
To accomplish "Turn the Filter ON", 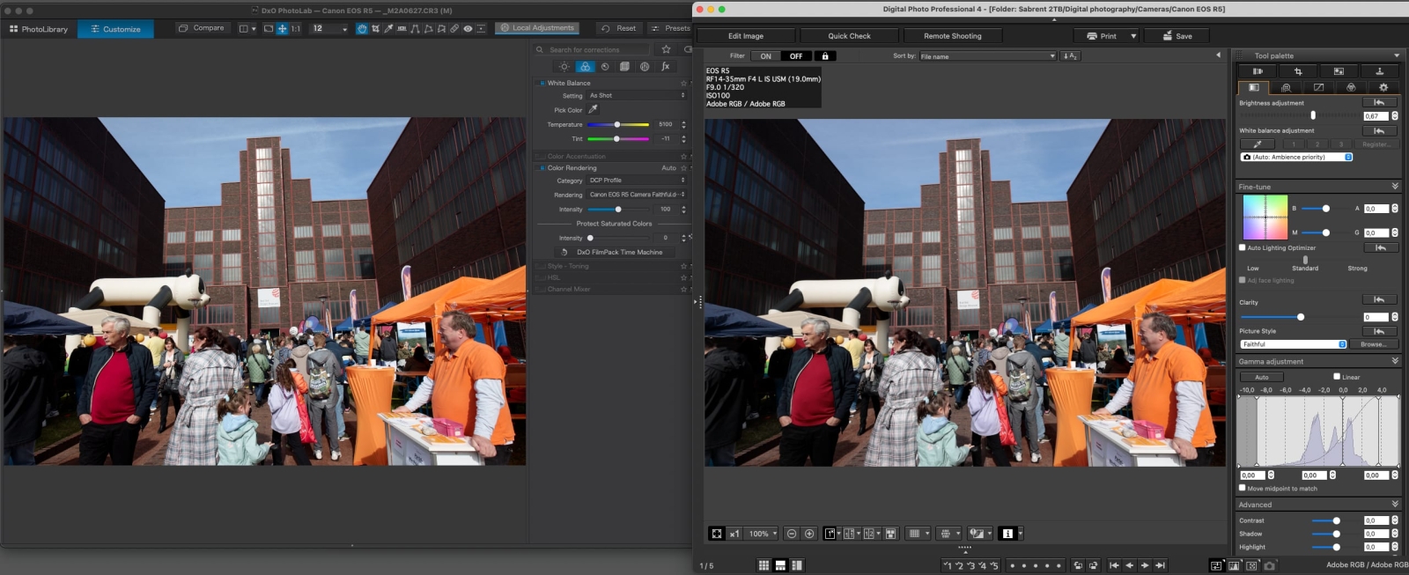I will coord(765,55).
